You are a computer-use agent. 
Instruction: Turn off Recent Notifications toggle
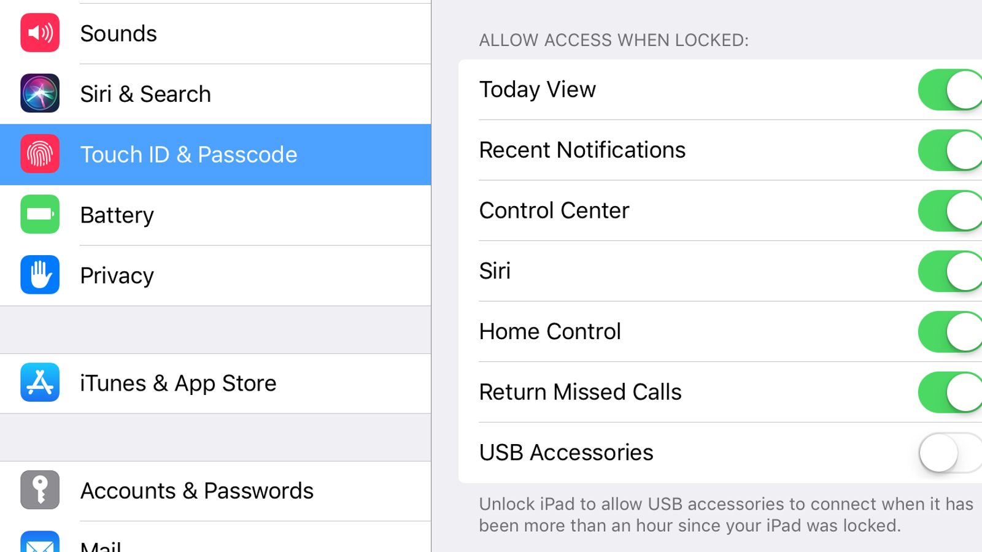(x=949, y=150)
